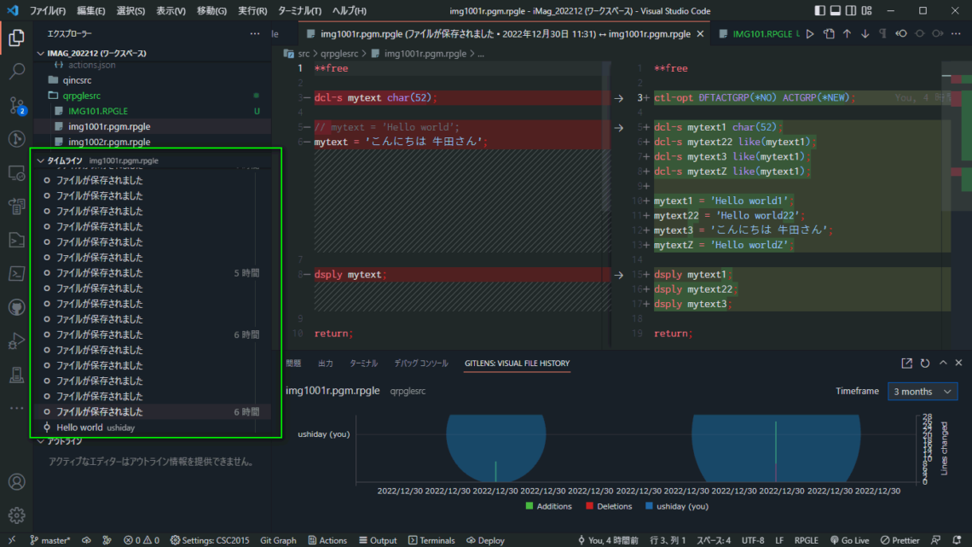
Task: Open the terminal-like view in activity bar
Action: (x=17, y=273)
